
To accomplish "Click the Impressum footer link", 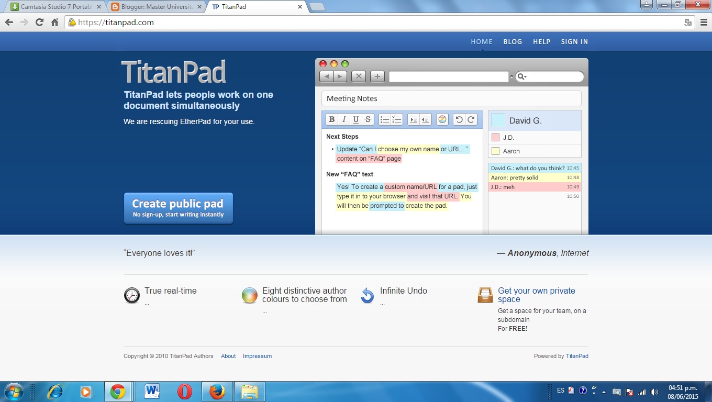I will pyautogui.click(x=257, y=356).
